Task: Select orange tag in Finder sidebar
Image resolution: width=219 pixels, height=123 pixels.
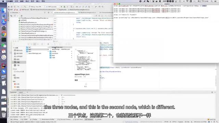Action: click(17, 87)
